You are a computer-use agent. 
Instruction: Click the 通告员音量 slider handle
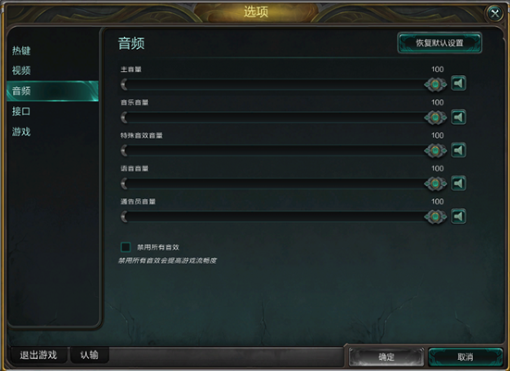point(435,216)
